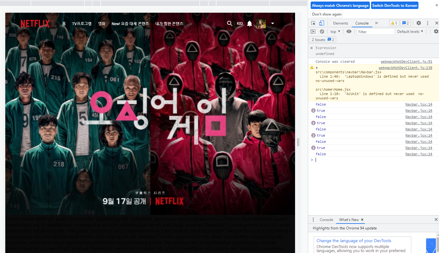Viewport: 439px width, 253px height.
Task: Close the bottom drawer
Action: click(436, 219)
